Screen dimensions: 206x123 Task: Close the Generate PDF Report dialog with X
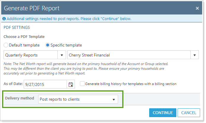click(x=197, y=8)
